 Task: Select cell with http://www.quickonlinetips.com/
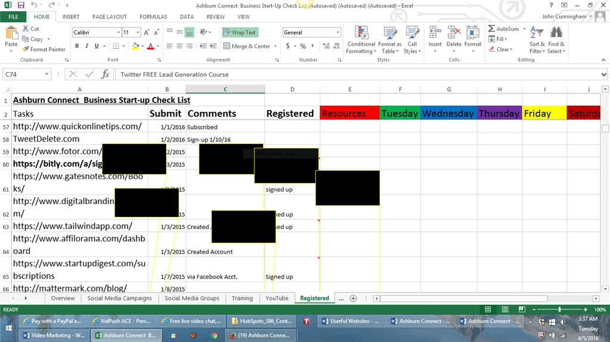79,126
